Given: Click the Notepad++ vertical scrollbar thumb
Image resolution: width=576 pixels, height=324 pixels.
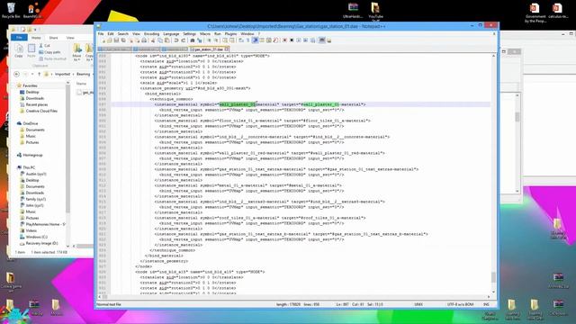Looking at the screenshot, I should tap(493, 278).
